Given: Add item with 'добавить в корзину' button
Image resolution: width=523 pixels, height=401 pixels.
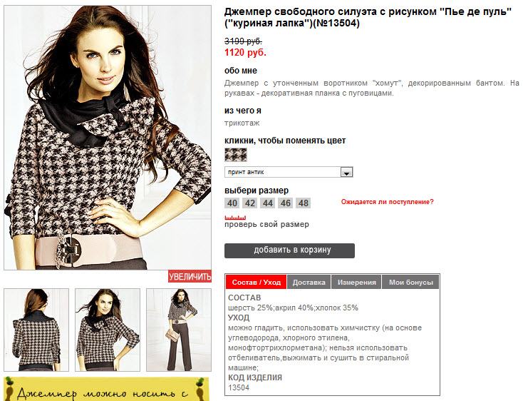Looking at the screenshot, I should 289,250.
